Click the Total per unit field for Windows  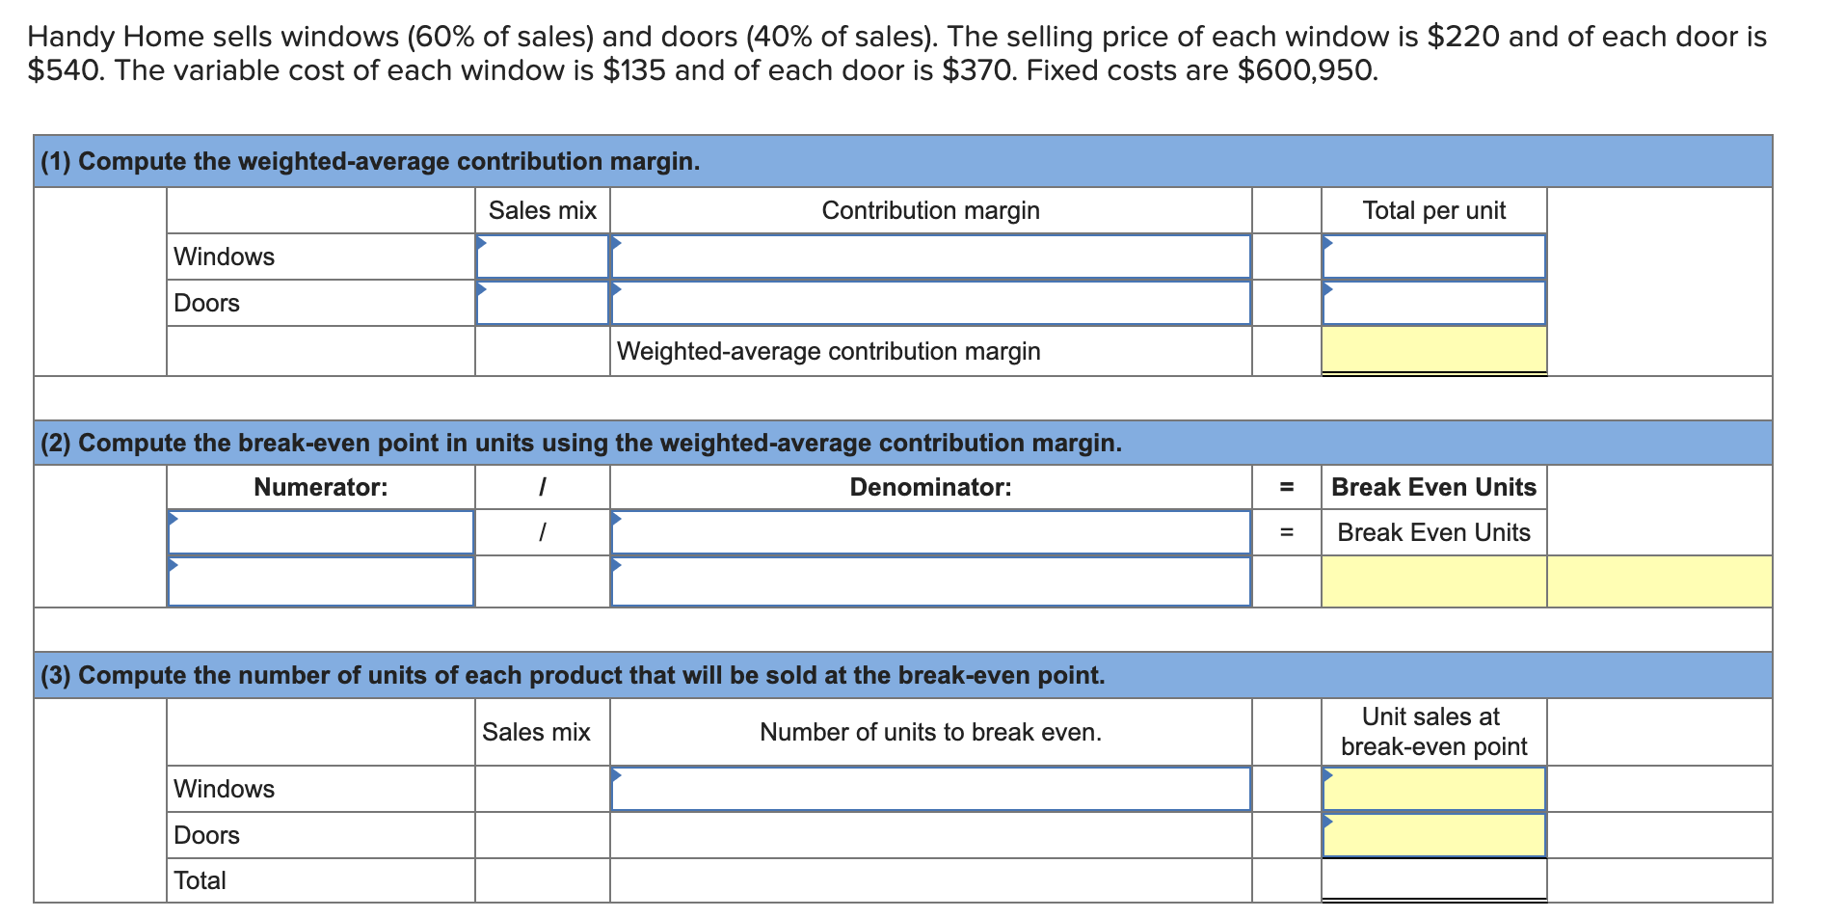(1433, 256)
